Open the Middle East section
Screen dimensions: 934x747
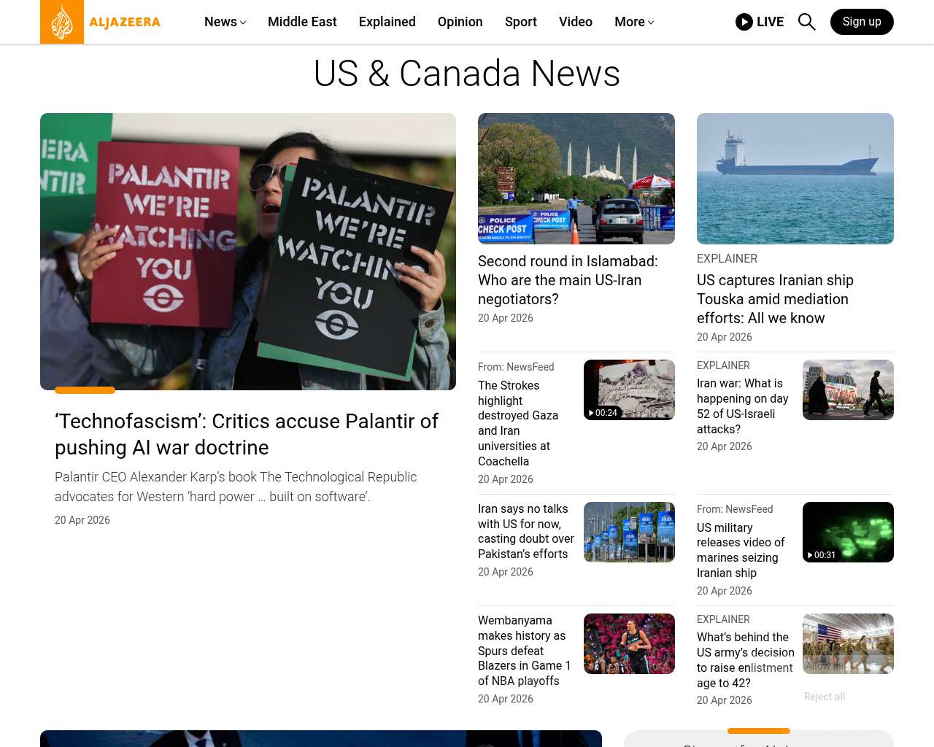click(x=302, y=22)
